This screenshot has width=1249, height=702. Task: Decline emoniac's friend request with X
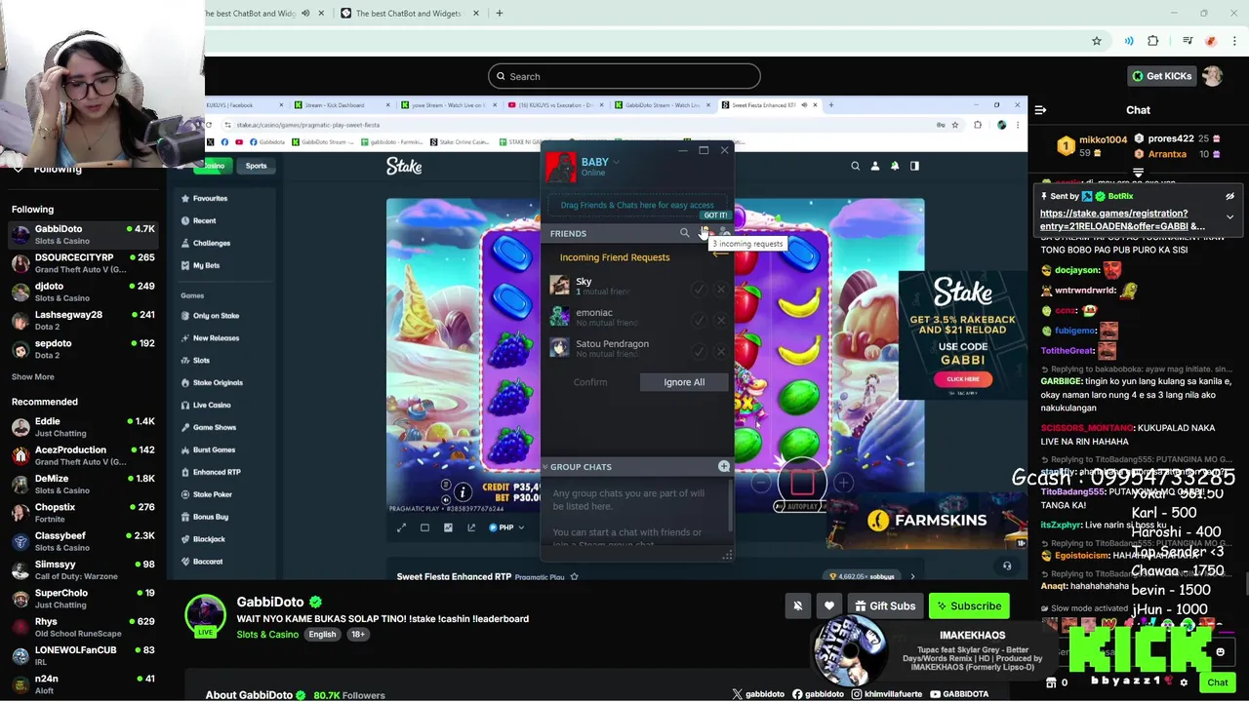(x=721, y=320)
